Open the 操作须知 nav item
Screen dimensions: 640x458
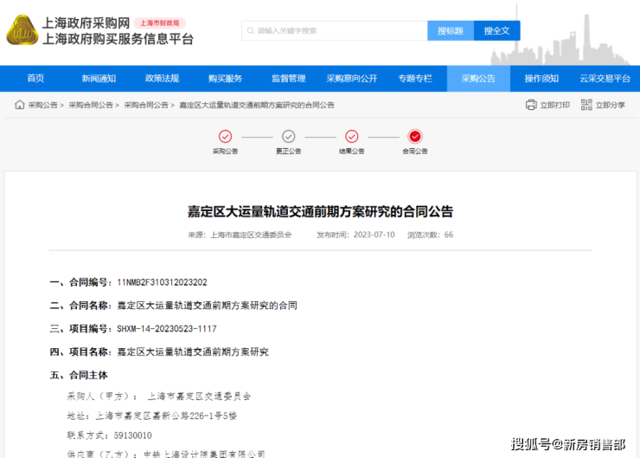tap(541, 78)
